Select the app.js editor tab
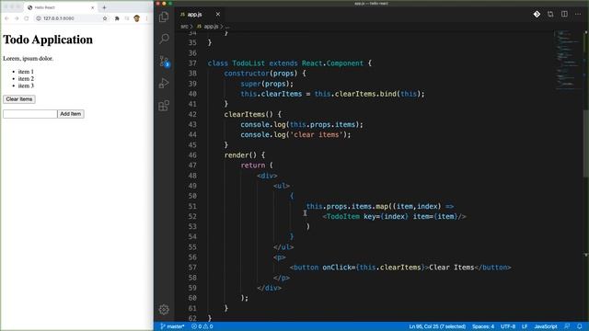Viewport: 589px width, 331px height. click(201, 15)
